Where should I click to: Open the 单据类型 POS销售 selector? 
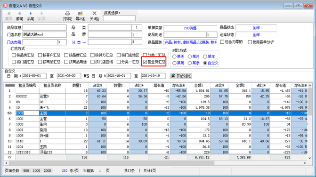(190, 28)
